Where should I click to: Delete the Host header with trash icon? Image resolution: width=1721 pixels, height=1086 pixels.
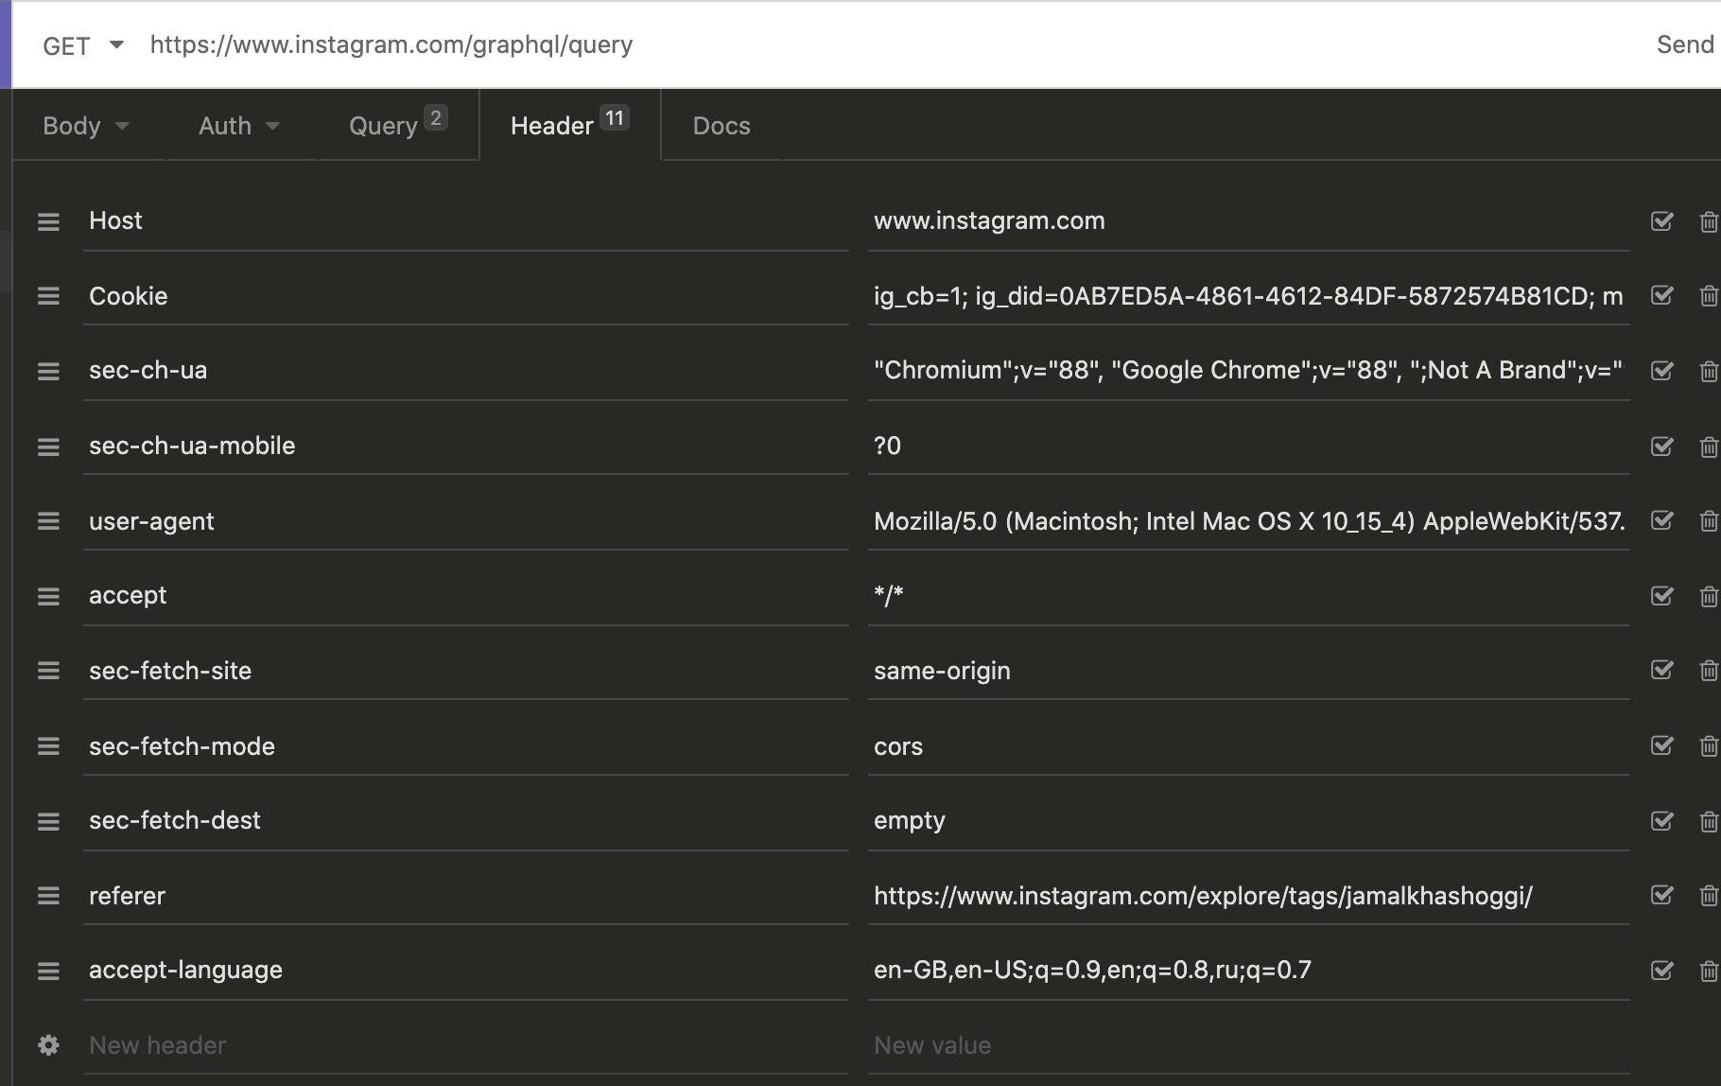tap(1709, 221)
